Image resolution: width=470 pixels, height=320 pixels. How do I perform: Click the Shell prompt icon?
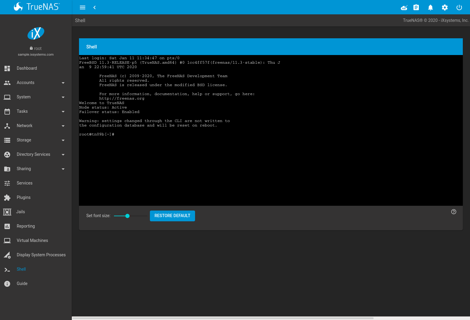pos(7,269)
